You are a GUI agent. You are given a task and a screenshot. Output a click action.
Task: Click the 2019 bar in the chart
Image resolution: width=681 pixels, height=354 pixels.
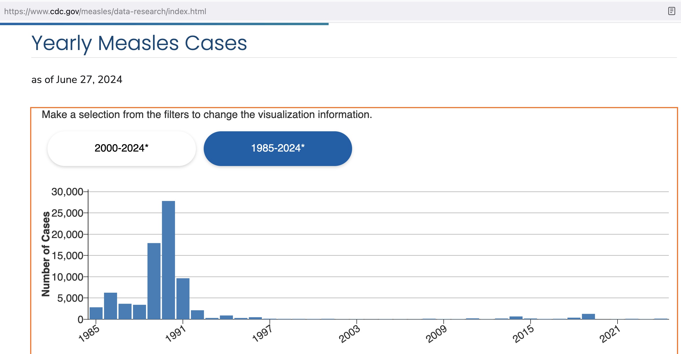(588, 316)
